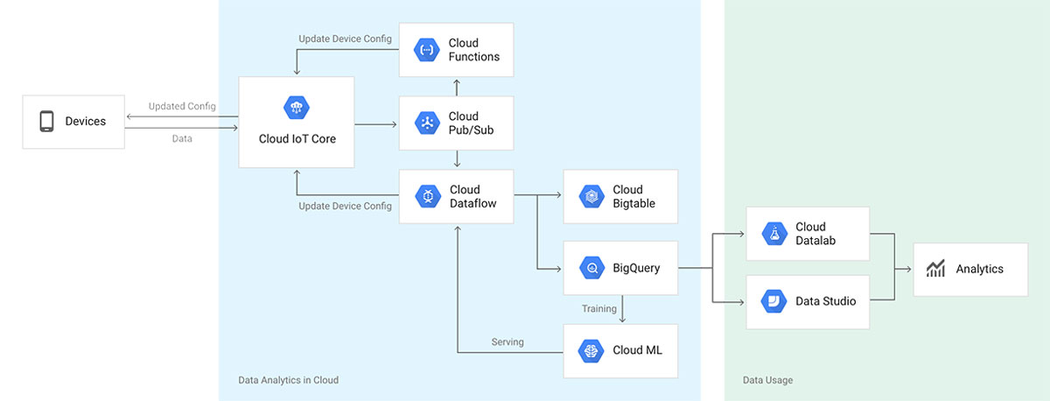Click the BigQuery hexagon icon
The image size is (1050, 401).
(591, 269)
